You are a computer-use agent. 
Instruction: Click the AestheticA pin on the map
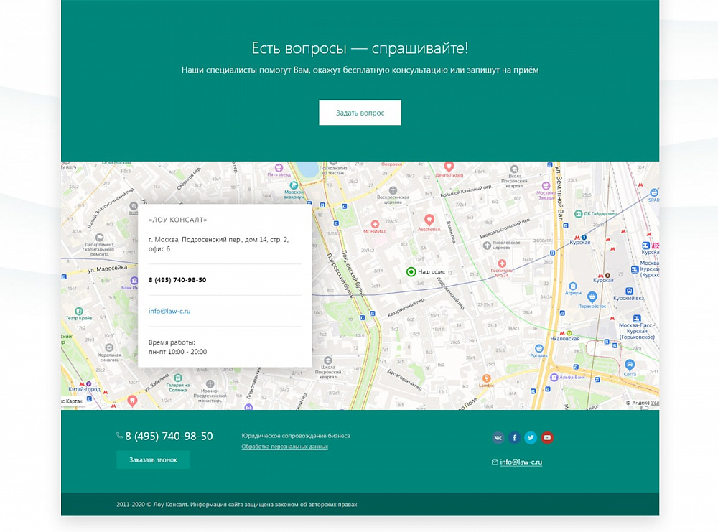pos(429,220)
